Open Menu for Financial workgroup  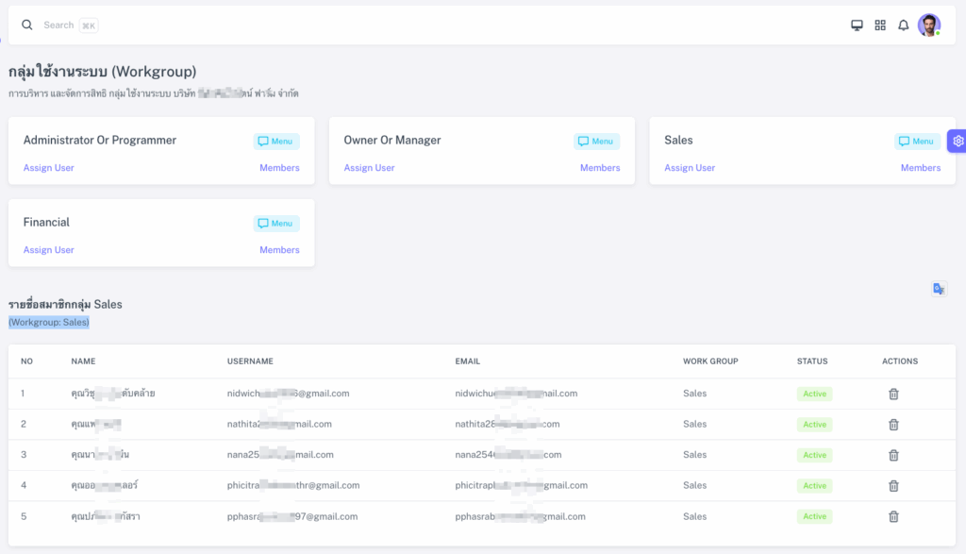pos(275,224)
